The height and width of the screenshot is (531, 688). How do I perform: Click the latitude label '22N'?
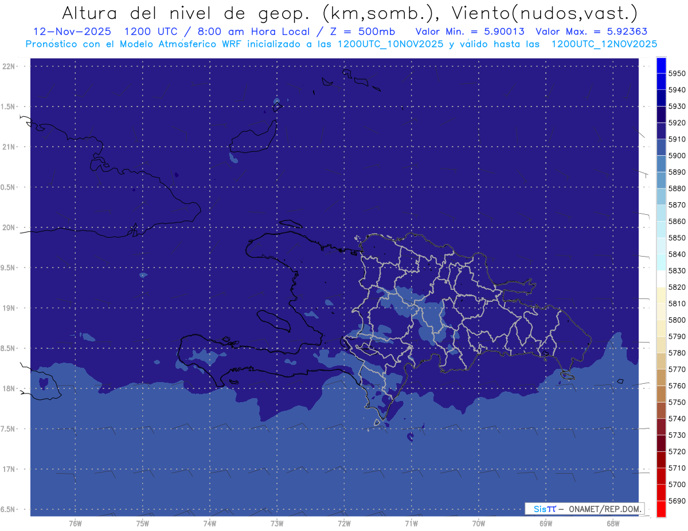tap(10, 66)
